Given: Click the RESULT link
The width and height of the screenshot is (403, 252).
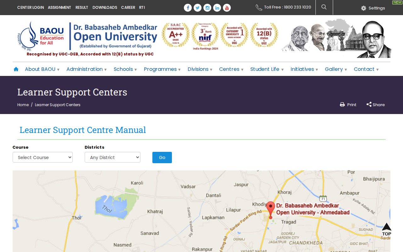Looking at the screenshot, I should point(82,7).
